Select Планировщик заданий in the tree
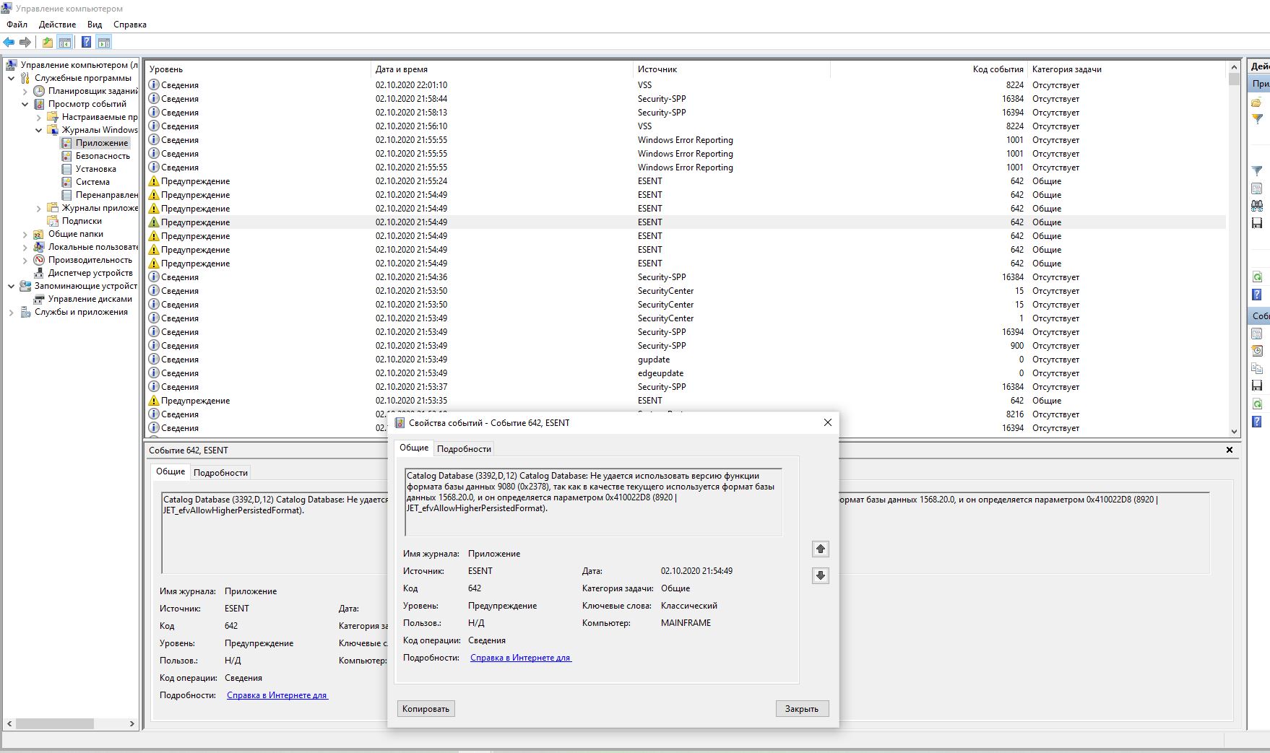 pos(92,91)
